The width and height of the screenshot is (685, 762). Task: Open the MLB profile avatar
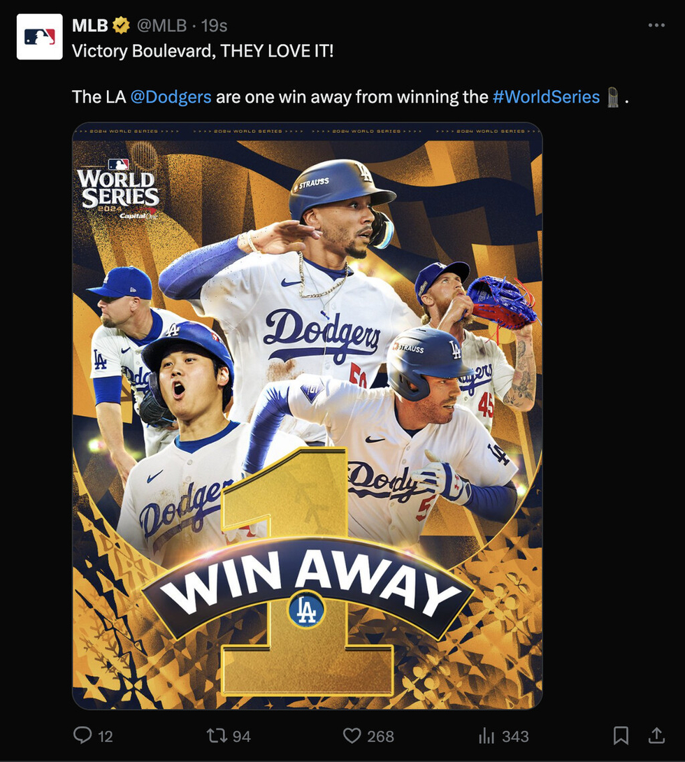click(39, 37)
